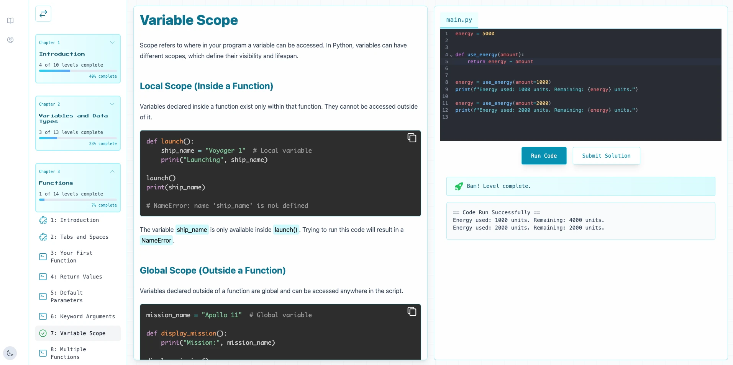Open lesson 6: Keyword Arguments
733x365 pixels.
click(x=78, y=316)
